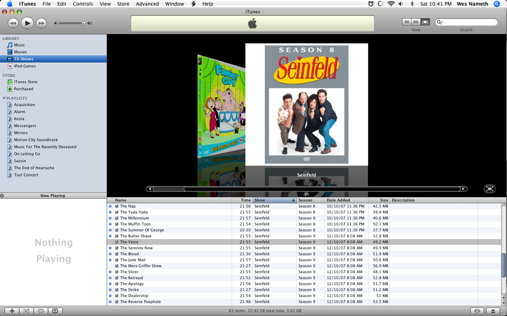
Task: Click the Spotlight search icon
Action: (x=497, y=4)
